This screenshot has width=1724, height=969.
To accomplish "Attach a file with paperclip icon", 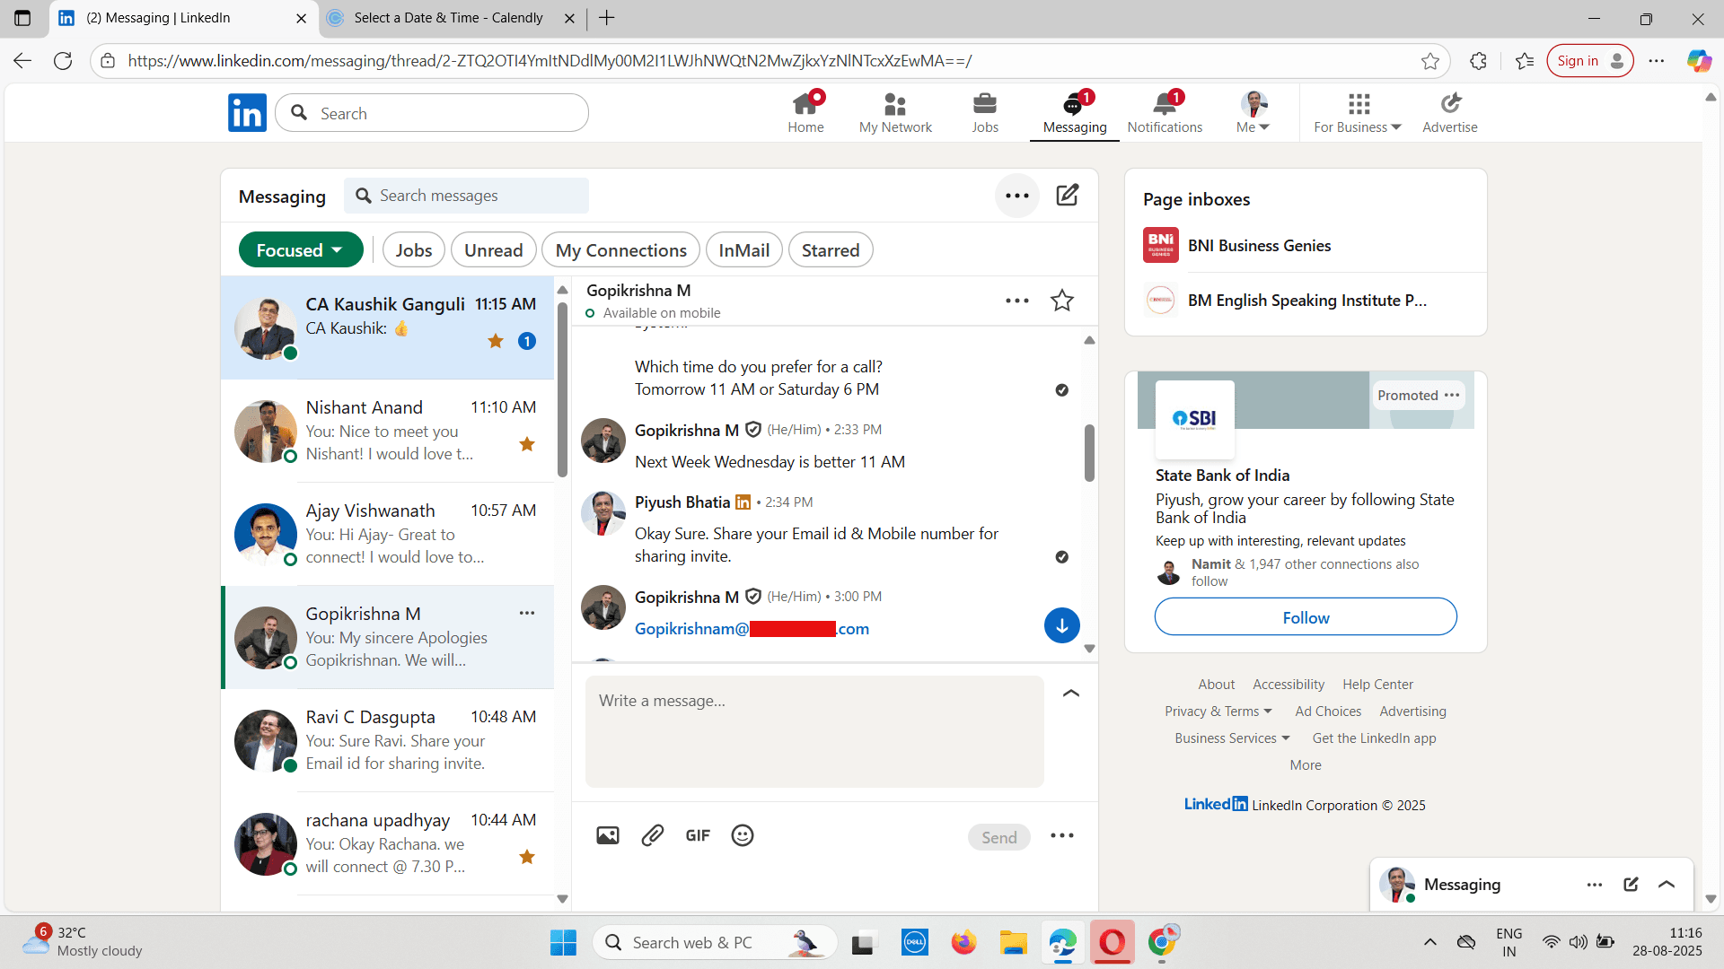I will pyautogui.click(x=653, y=835).
